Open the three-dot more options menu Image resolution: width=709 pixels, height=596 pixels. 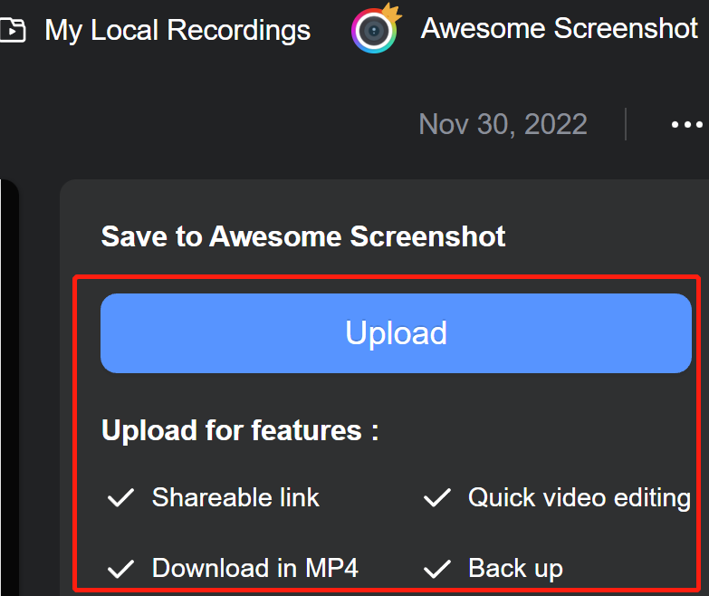pyautogui.click(x=687, y=124)
